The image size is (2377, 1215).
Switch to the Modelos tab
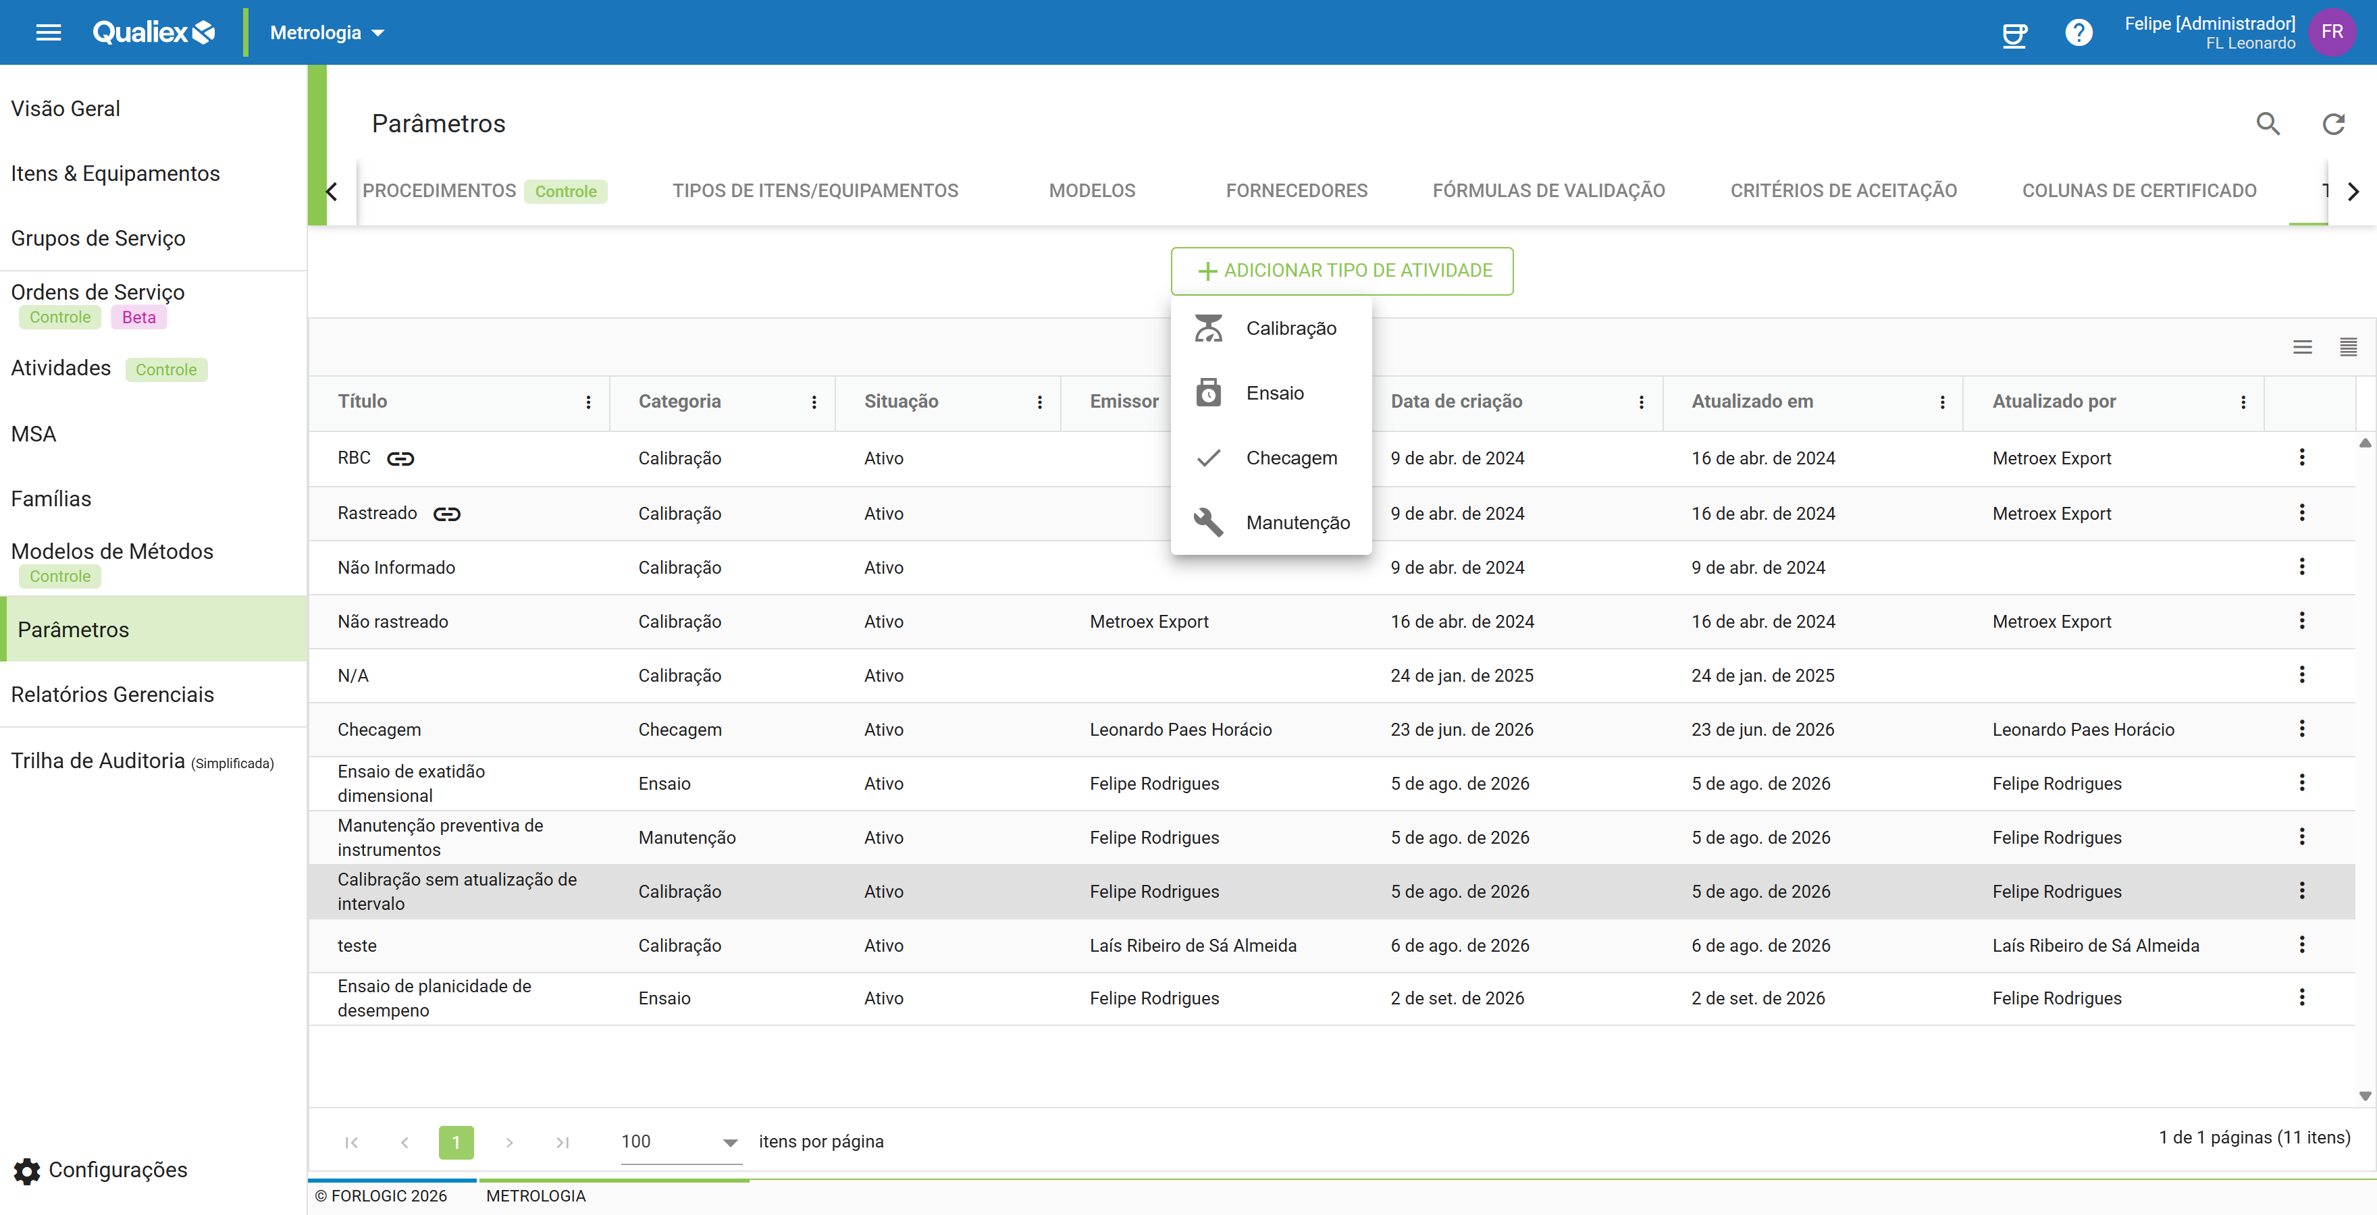1092,191
